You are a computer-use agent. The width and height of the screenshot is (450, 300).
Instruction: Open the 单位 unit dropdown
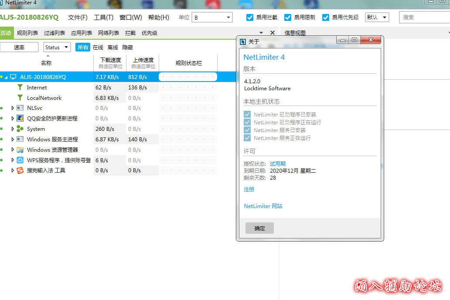[x=212, y=17]
